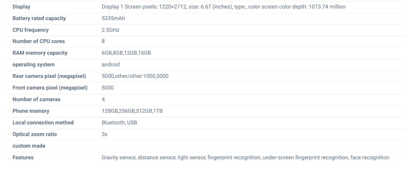
Task: Click the android value text
Action: tap(111, 64)
